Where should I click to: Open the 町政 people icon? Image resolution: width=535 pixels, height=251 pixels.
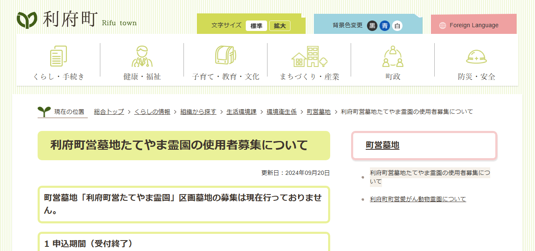coord(393,56)
